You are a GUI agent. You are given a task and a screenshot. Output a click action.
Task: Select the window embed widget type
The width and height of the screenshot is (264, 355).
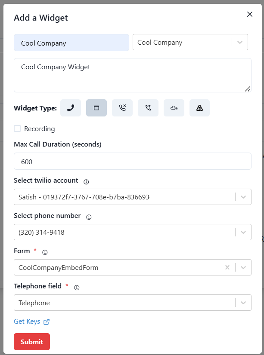96,108
